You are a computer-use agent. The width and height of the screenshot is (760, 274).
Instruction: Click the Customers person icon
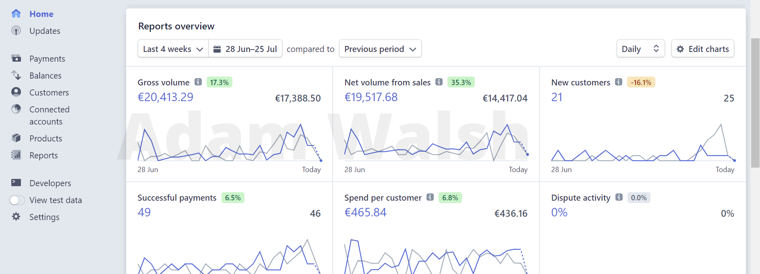coord(16,92)
